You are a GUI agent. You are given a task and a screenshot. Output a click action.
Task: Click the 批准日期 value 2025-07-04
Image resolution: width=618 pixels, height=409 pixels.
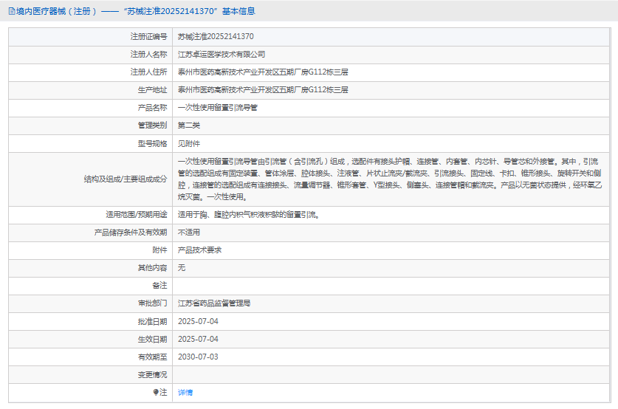pyautogui.click(x=198, y=322)
